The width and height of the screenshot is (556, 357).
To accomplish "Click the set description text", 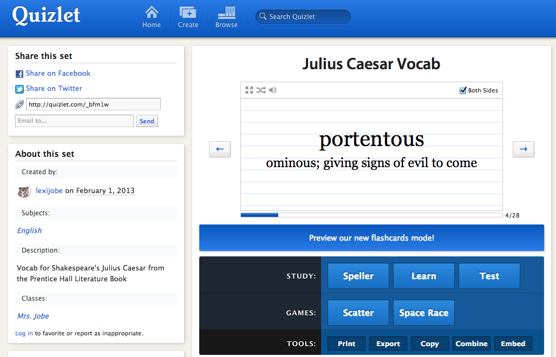I will click(90, 273).
